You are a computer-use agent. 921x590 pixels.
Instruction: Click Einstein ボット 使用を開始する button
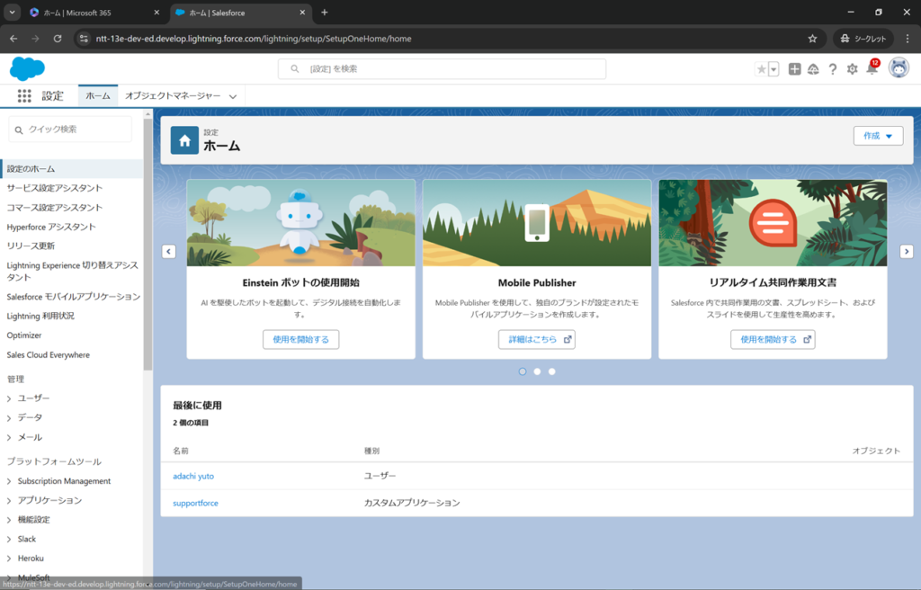300,339
